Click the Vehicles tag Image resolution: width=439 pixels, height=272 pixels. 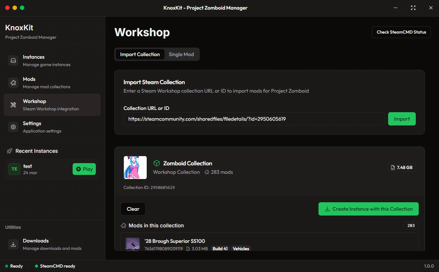241,249
